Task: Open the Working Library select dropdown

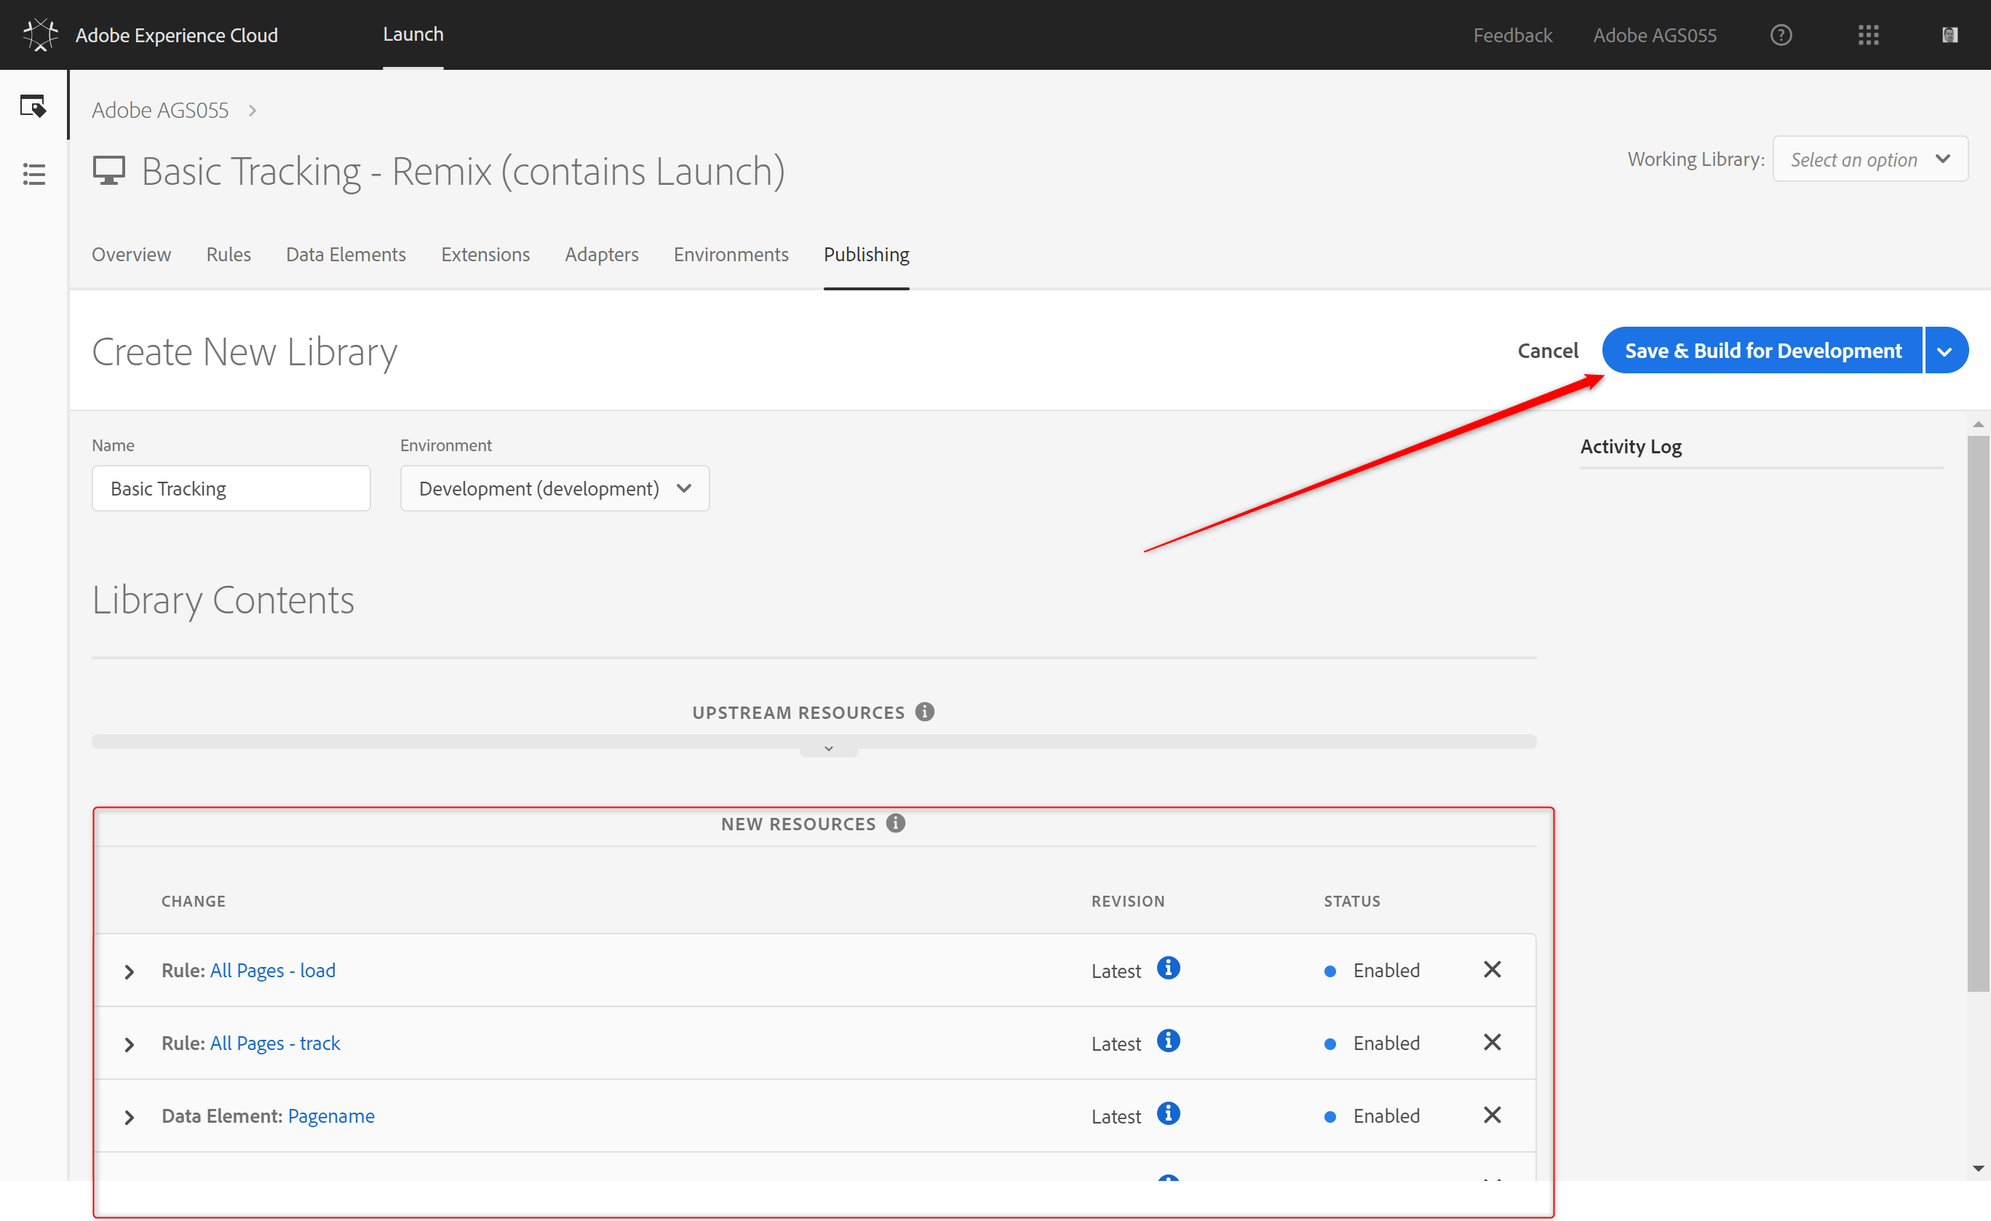Action: 1869,159
